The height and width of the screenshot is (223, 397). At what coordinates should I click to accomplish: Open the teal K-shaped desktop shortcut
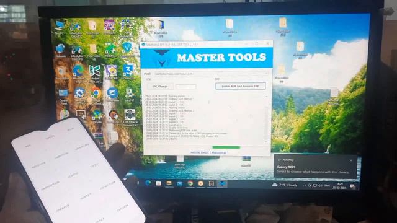pyautogui.click(x=95, y=74)
